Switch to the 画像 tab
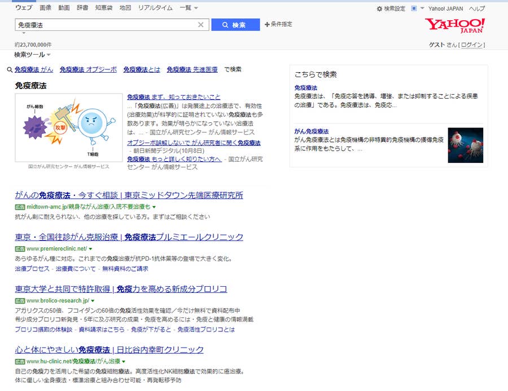Viewport: 508px width, 391px height. [46, 8]
